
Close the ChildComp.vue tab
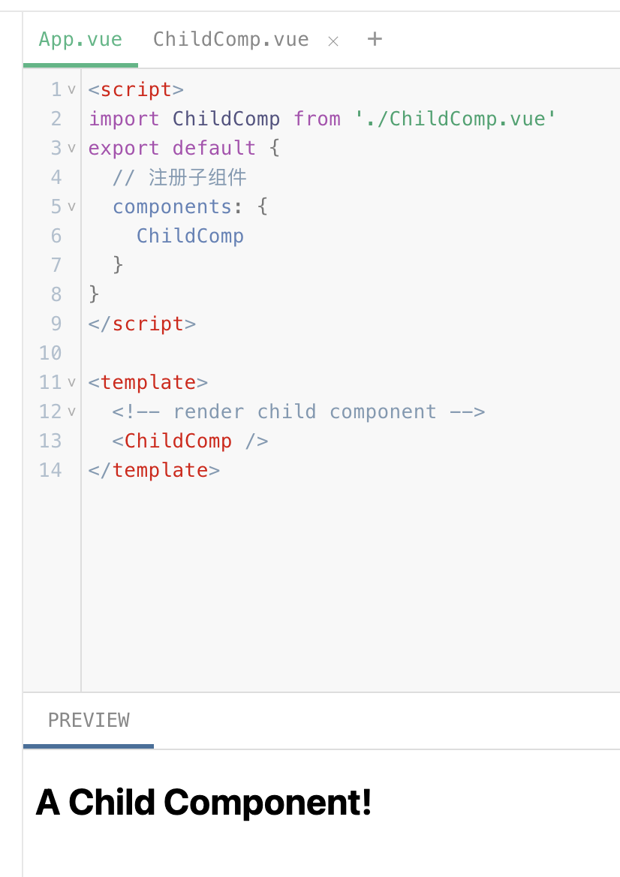[333, 41]
